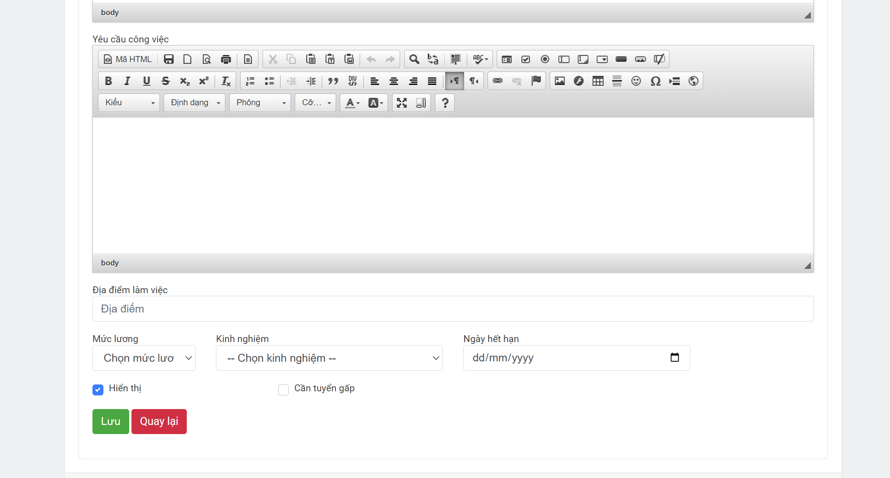Screen dimensions: 890x478
Task: Toggle Subscript formatting
Action: 185,81
